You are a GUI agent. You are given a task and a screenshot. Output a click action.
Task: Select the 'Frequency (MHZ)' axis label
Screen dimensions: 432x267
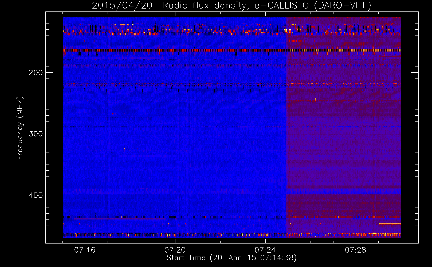click(x=20, y=128)
